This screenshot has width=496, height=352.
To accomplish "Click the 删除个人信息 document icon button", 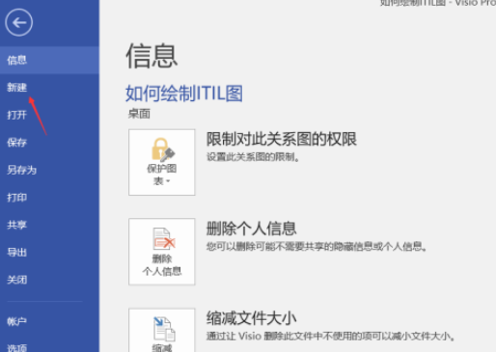I will click(162, 252).
